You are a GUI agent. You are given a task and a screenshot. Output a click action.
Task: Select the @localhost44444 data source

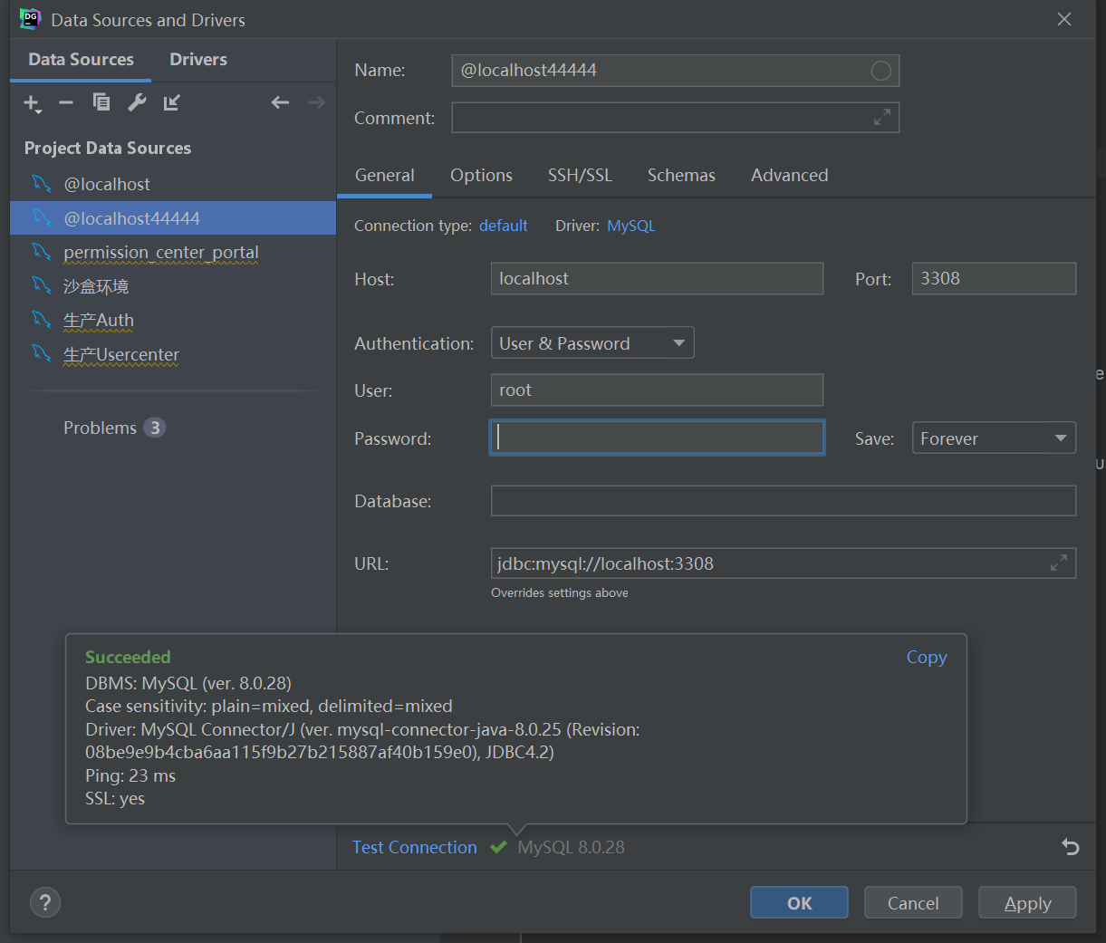[173, 218]
